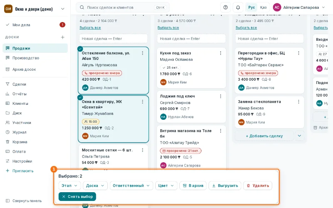Deselect the Остекление балкона card checkmark
This screenshot has width=333, height=208.
[x=80, y=49]
